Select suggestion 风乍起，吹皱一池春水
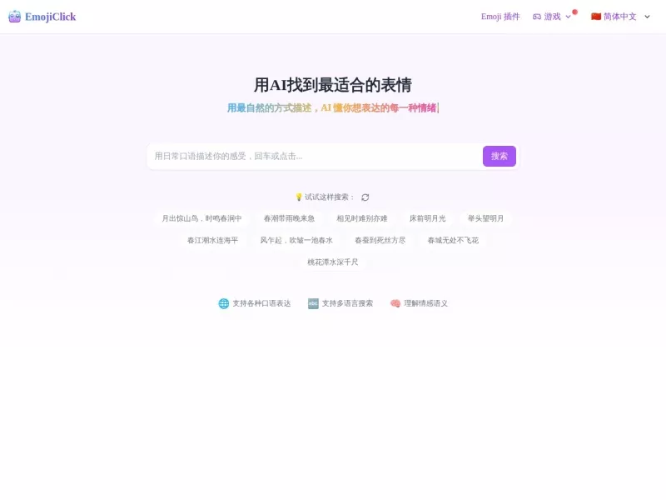Viewport: 666px width, 500px height. 296,240
